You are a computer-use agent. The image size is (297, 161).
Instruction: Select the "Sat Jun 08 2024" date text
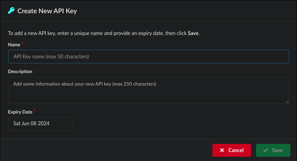[x=32, y=124]
